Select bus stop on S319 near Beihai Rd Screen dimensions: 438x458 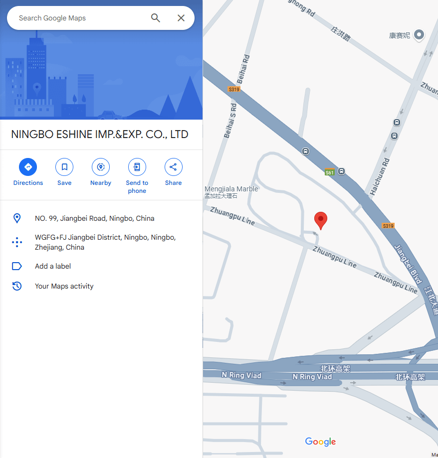[x=305, y=152]
